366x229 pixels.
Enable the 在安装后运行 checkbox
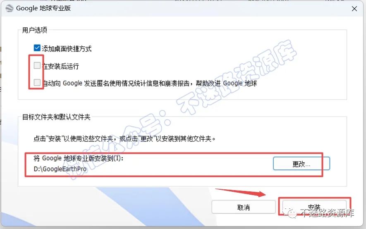pyautogui.click(x=37, y=66)
